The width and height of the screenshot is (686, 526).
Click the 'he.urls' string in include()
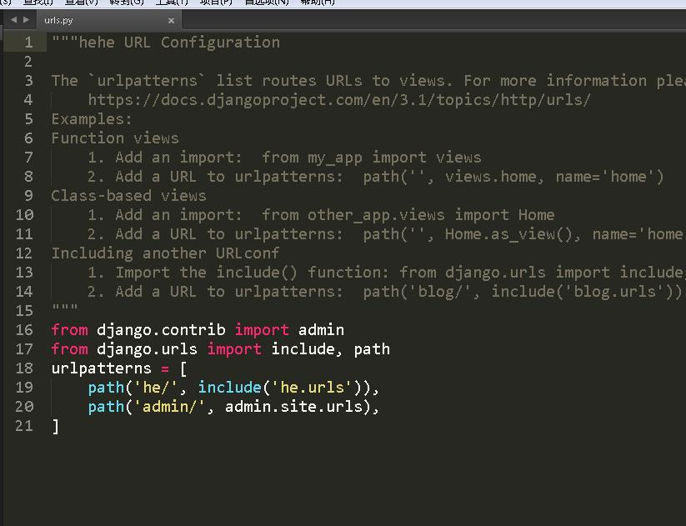click(312, 388)
